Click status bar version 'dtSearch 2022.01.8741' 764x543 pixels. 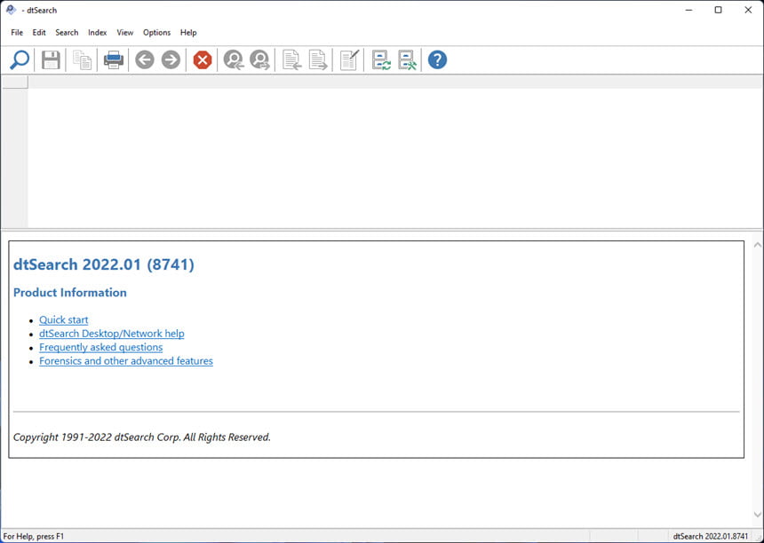pyautogui.click(x=711, y=536)
